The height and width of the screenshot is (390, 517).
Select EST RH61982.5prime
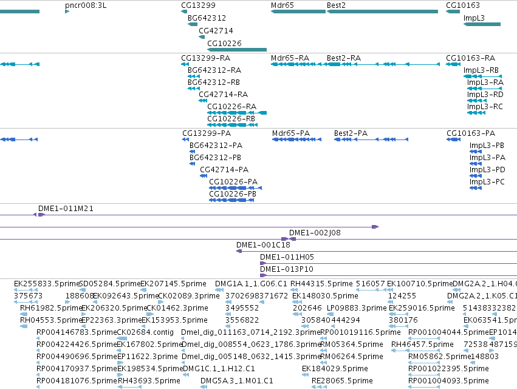tap(24, 314)
